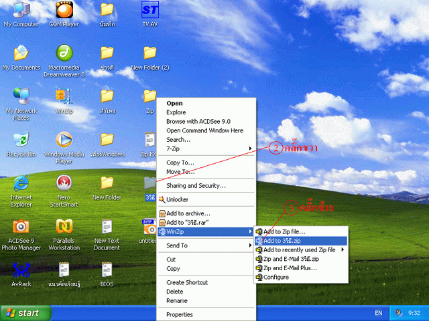Screen dimensions: 429x321
Task: Open the Recycle Bin
Action: click(21, 144)
